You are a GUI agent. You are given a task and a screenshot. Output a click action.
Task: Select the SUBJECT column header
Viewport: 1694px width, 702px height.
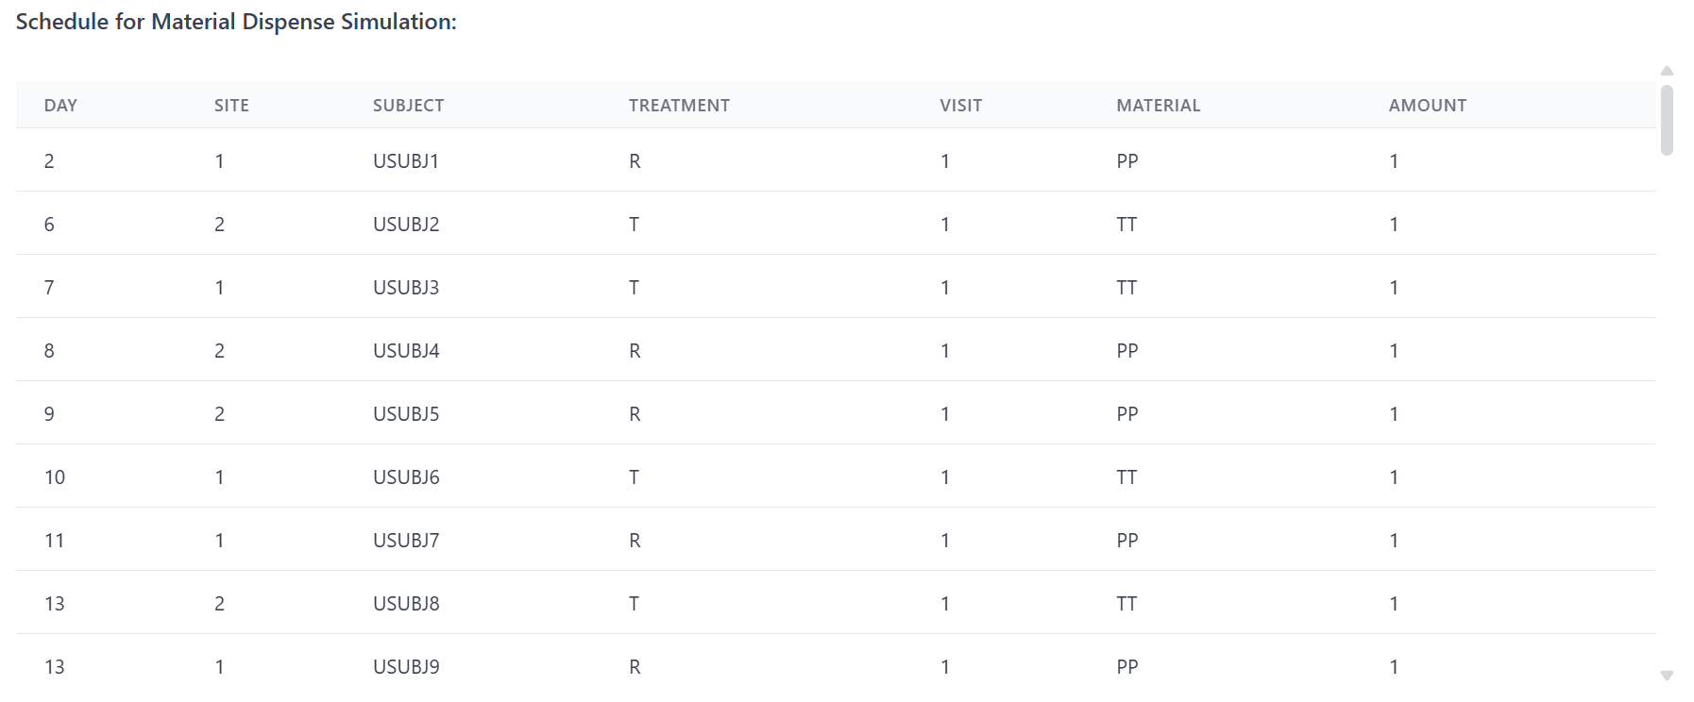408,106
